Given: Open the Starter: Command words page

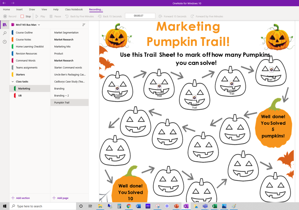Looking at the screenshot, I should [x=70, y=67].
